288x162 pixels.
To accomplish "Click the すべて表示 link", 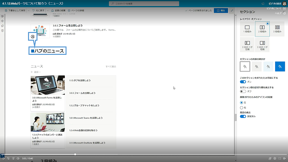I will click(111, 66).
